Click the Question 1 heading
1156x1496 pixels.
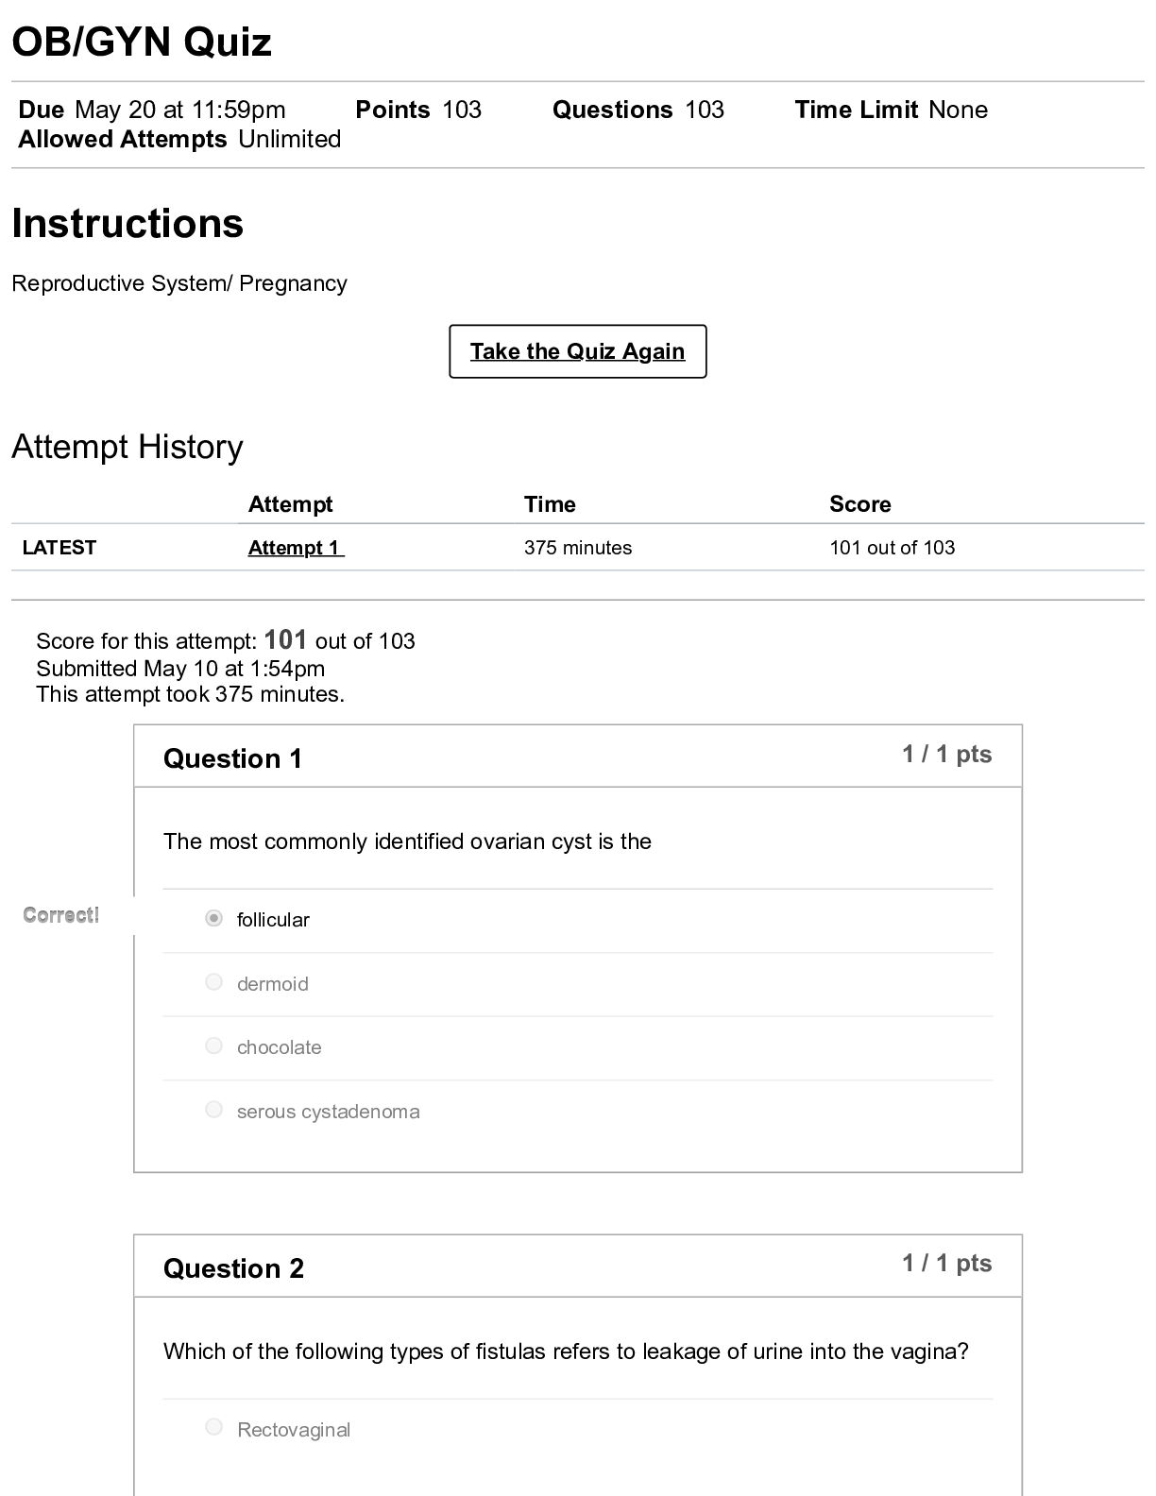point(232,758)
